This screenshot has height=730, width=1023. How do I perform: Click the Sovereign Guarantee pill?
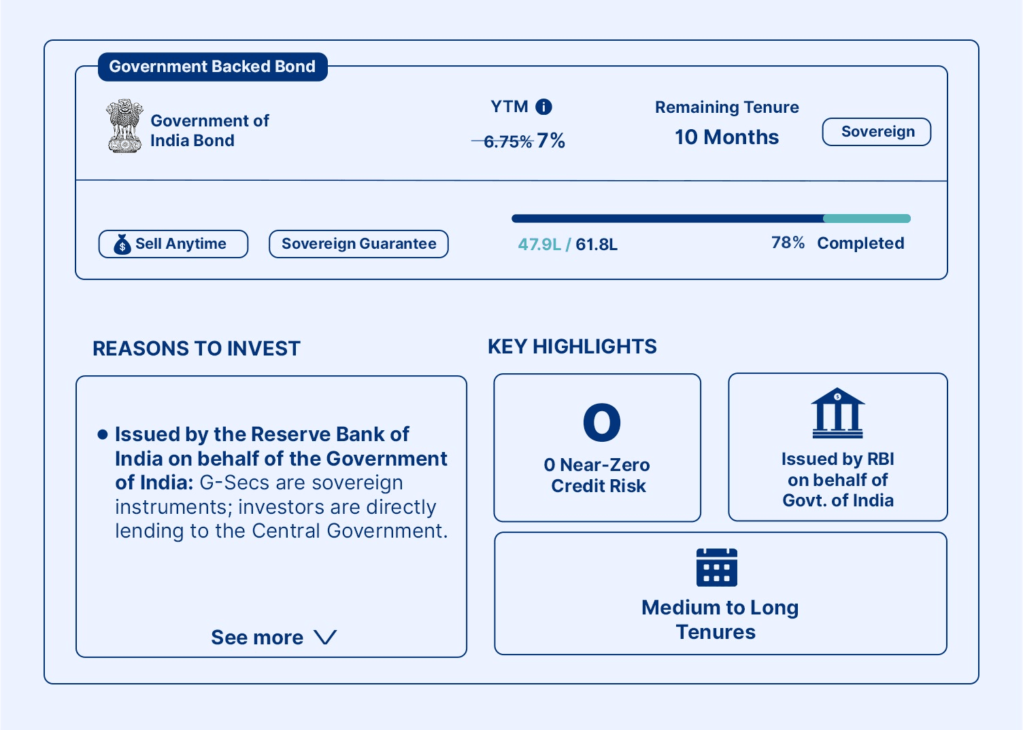pyautogui.click(x=358, y=244)
